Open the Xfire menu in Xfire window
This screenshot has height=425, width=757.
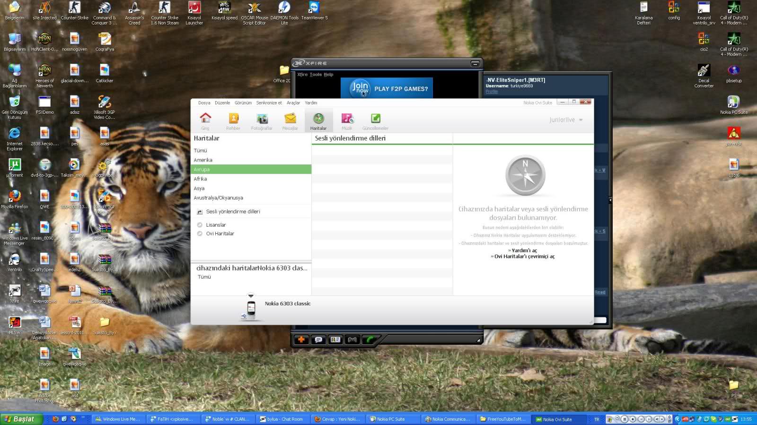pyautogui.click(x=302, y=75)
